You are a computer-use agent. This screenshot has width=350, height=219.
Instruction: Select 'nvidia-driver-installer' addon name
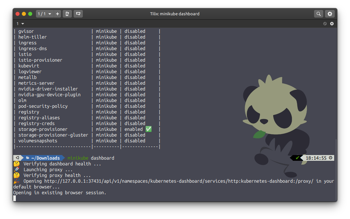click(48, 89)
